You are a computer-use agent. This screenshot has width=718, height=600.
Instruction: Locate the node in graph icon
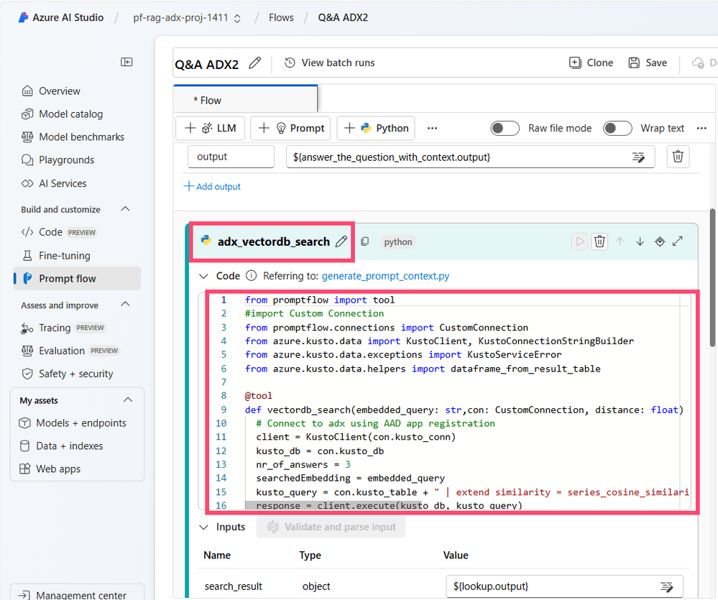pyautogui.click(x=659, y=241)
